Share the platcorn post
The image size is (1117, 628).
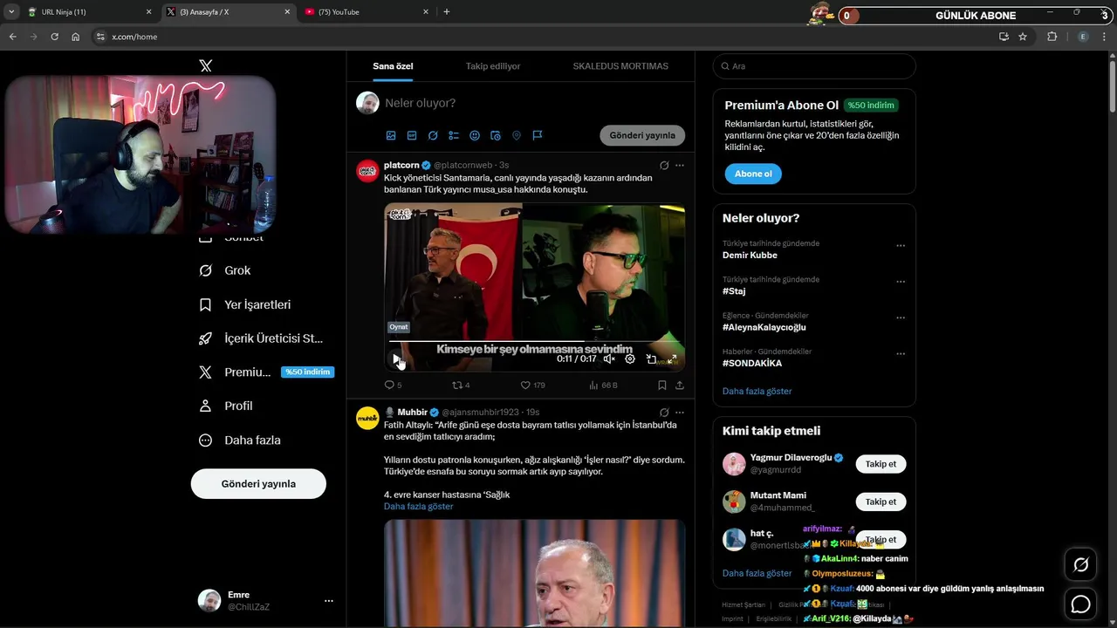pos(680,385)
